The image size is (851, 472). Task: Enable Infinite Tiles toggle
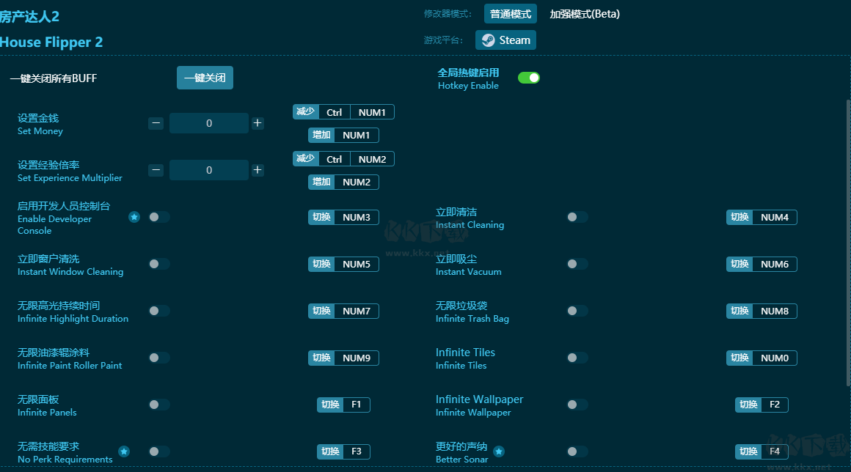577,358
